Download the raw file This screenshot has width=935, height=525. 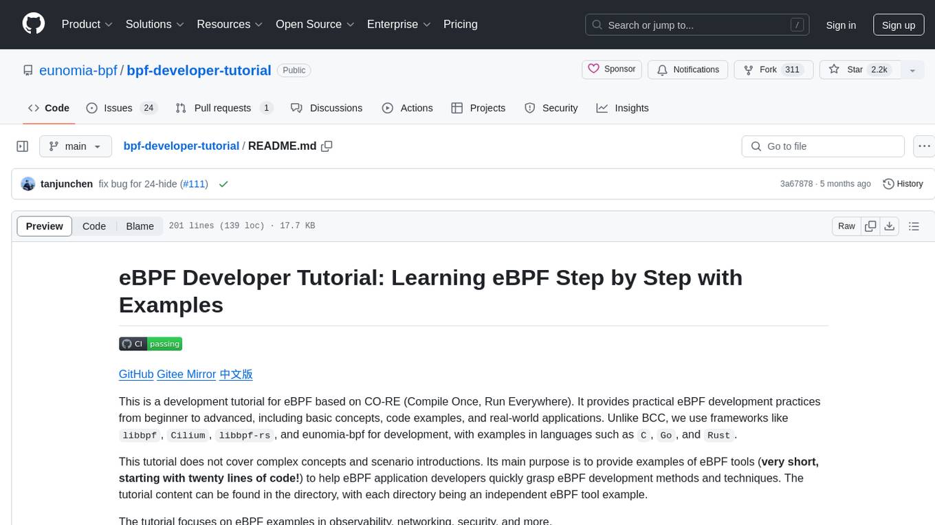tap(889, 226)
